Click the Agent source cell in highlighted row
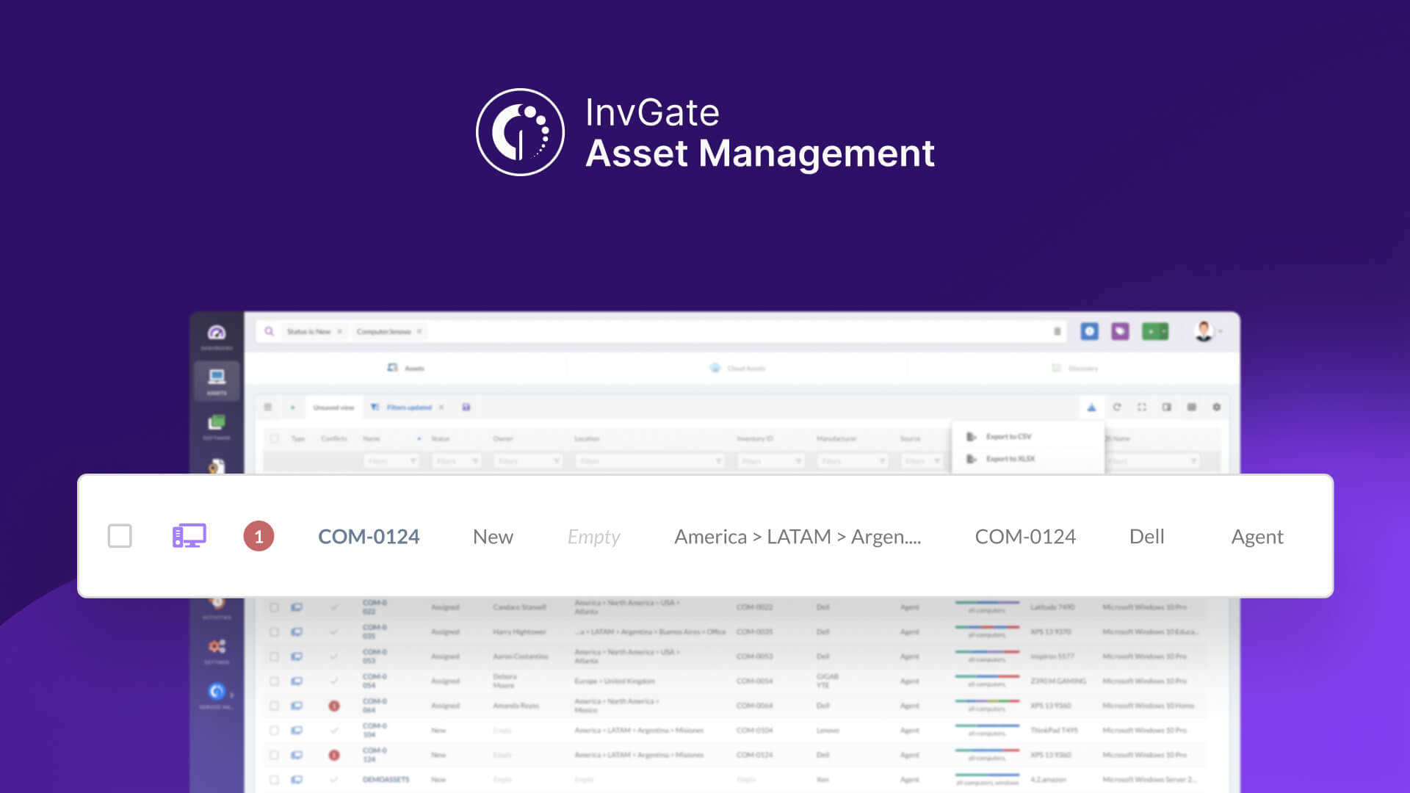Image resolution: width=1410 pixels, height=793 pixels. (x=1257, y=537)
